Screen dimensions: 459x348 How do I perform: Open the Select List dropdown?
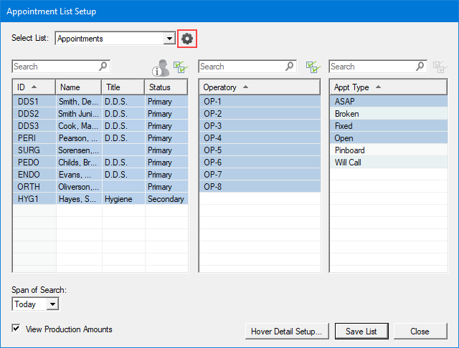coord(169,39)
